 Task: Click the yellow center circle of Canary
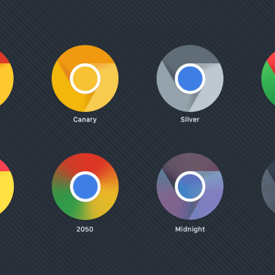(85, 78)
